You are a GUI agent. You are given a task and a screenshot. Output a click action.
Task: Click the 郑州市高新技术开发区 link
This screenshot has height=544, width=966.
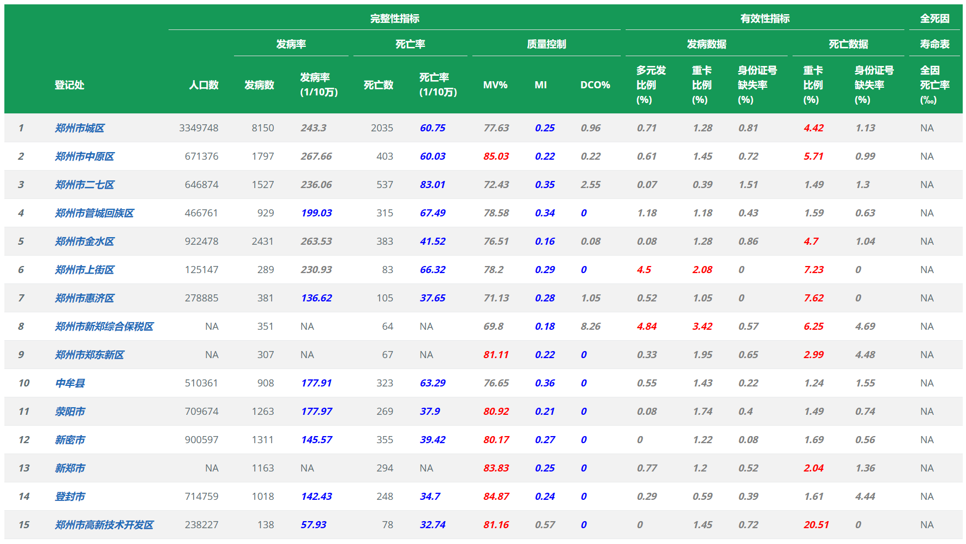104,525
